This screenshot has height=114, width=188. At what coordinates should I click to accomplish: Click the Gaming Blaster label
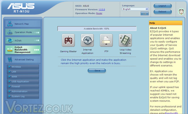click(69, 51)
